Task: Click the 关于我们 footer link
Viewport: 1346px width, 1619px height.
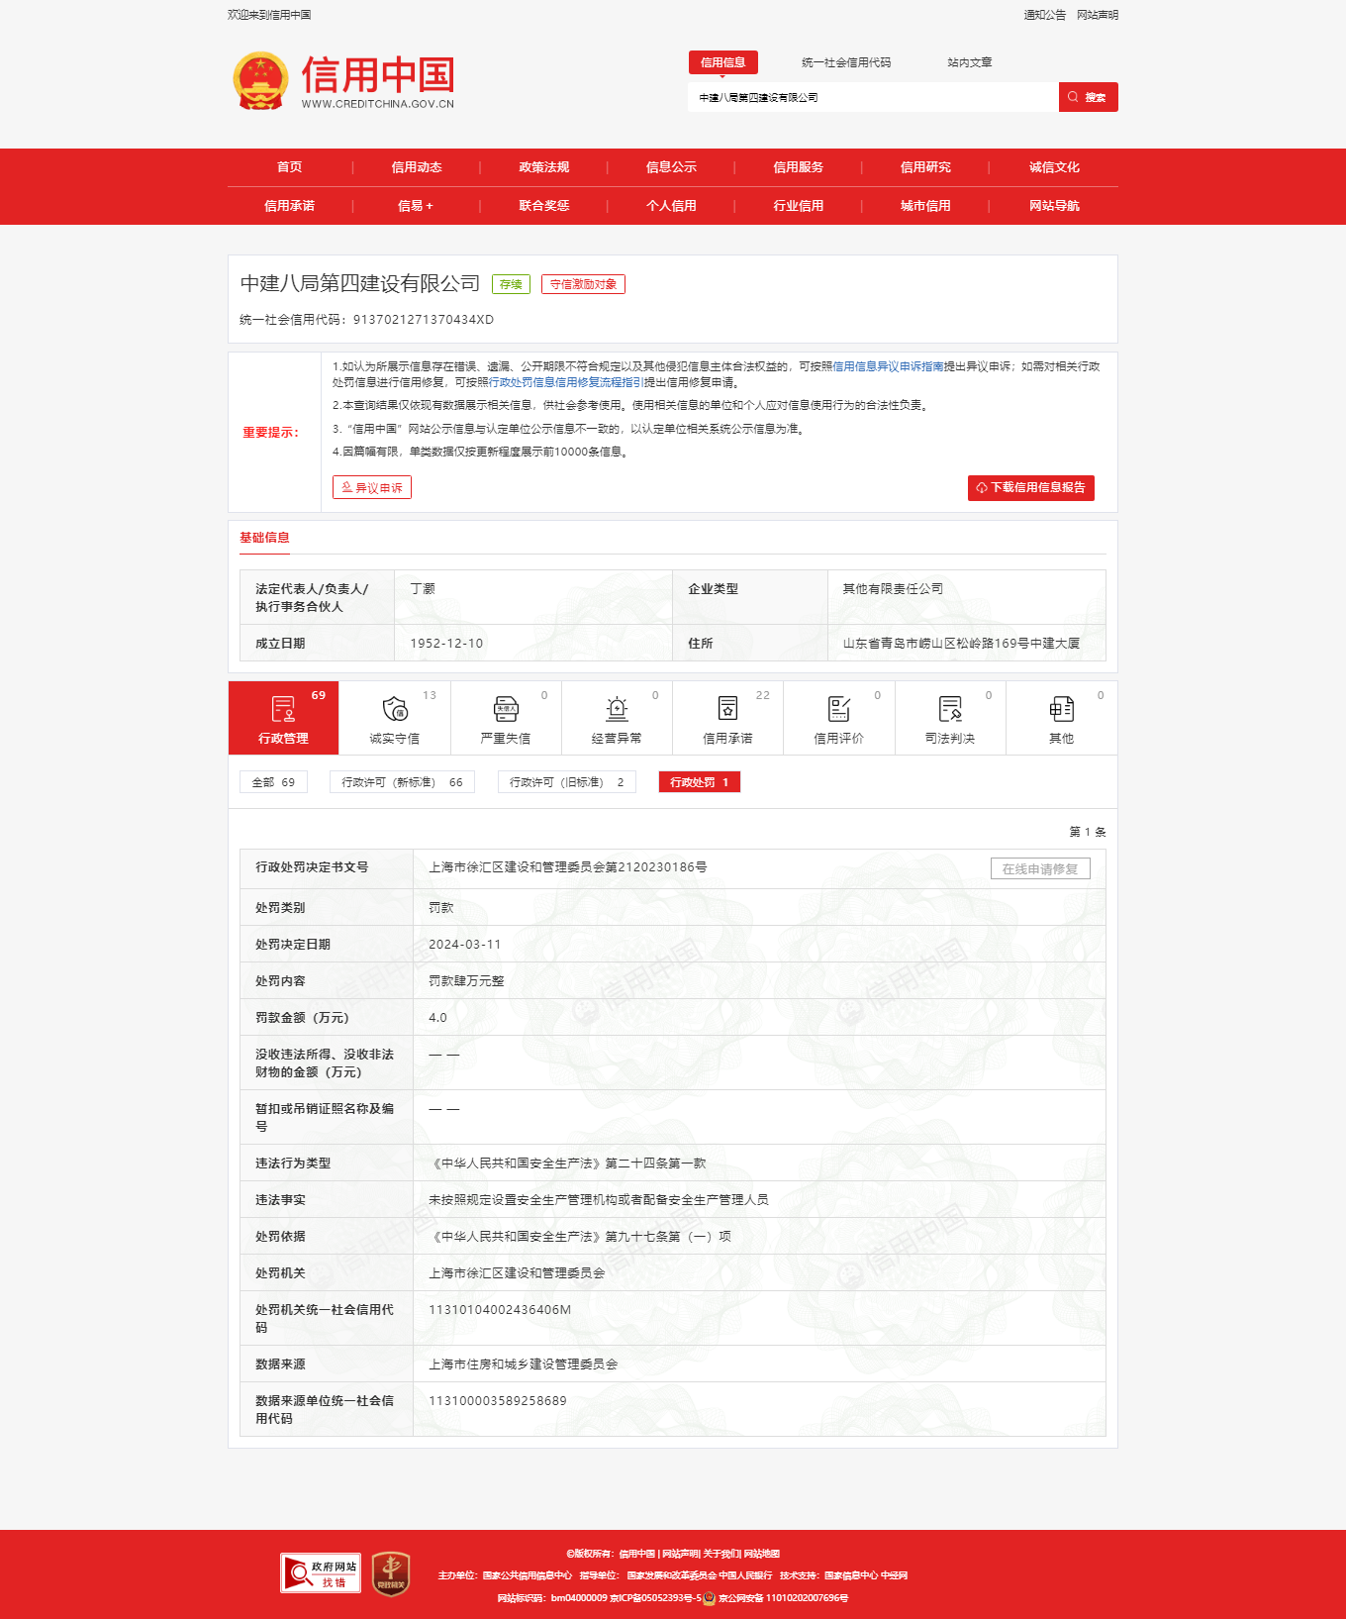Action: pyautogui.click(x=721, y=1554)
